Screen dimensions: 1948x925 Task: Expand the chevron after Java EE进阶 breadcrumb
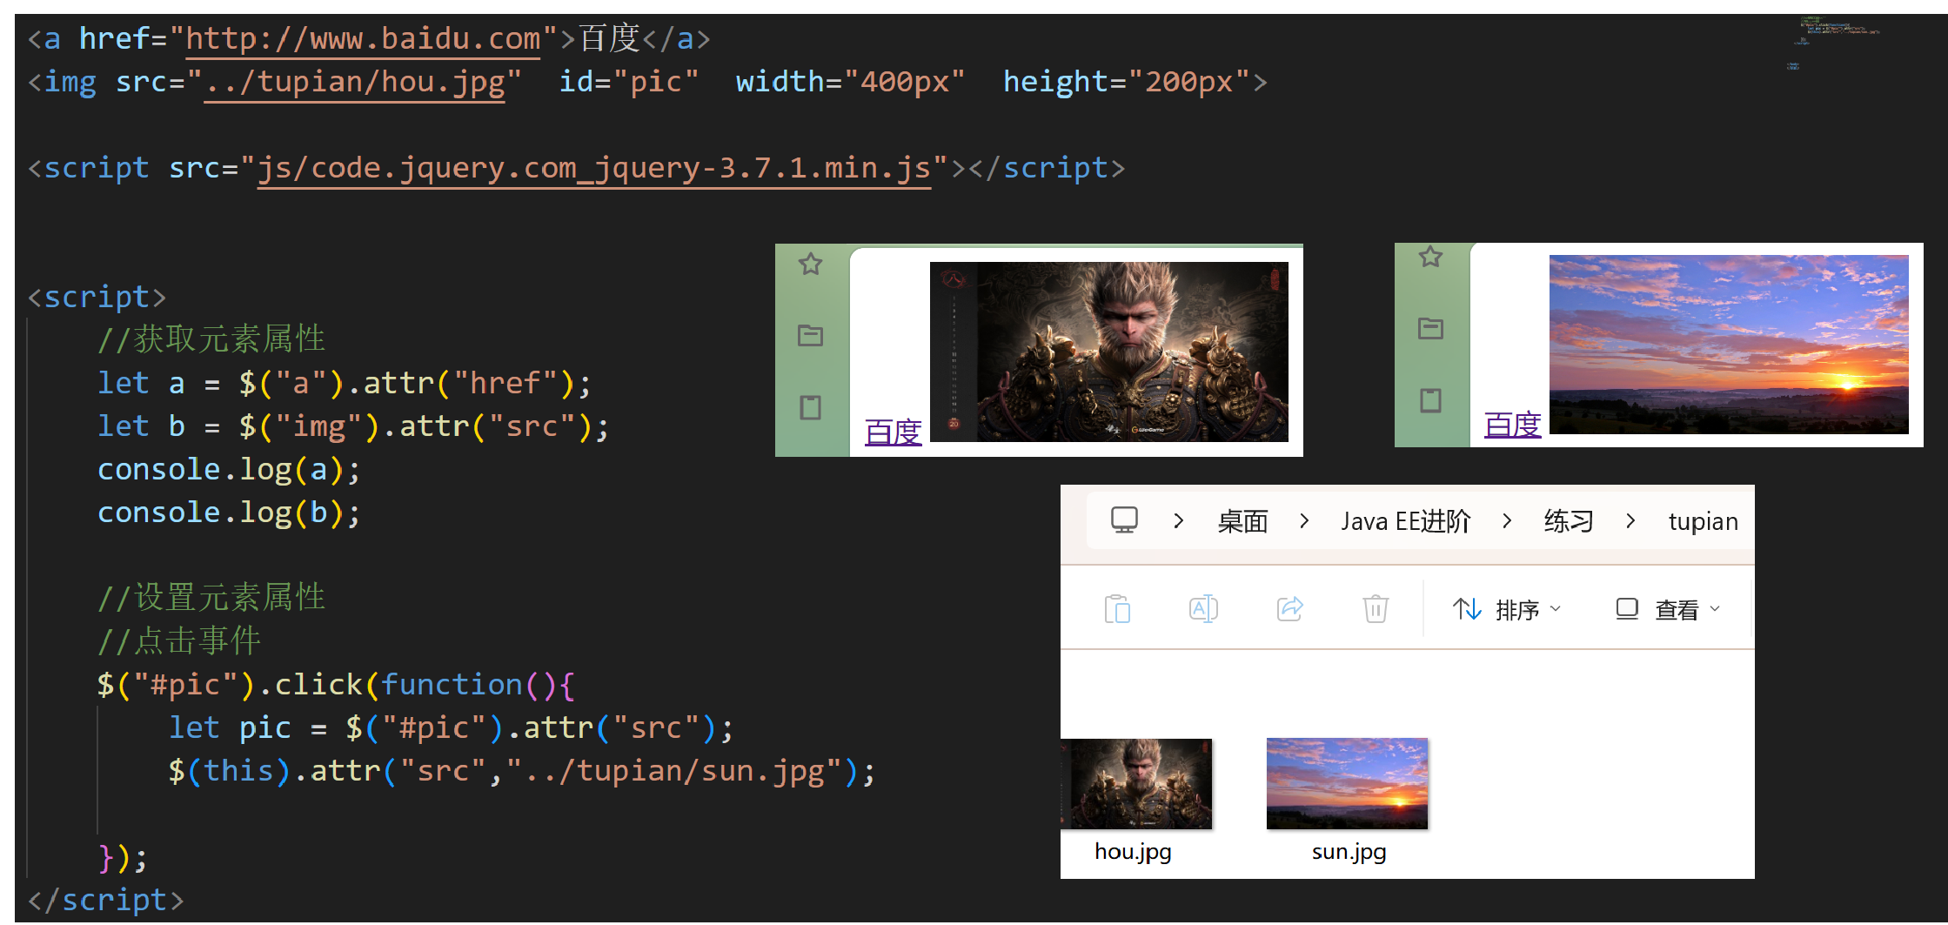point(1507,521)
